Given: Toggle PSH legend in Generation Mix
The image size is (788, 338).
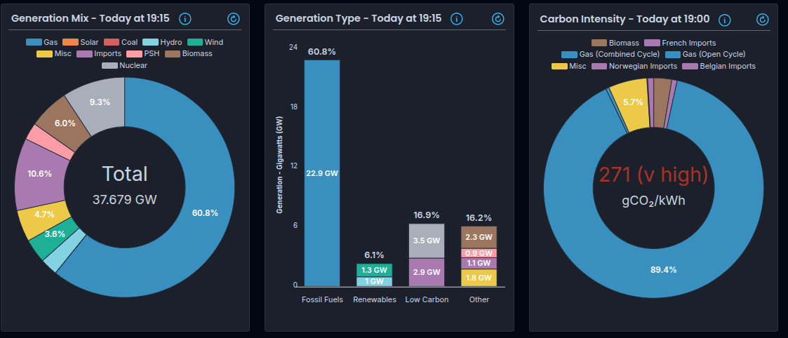Looking at the screenshot, I should (143, 53).
